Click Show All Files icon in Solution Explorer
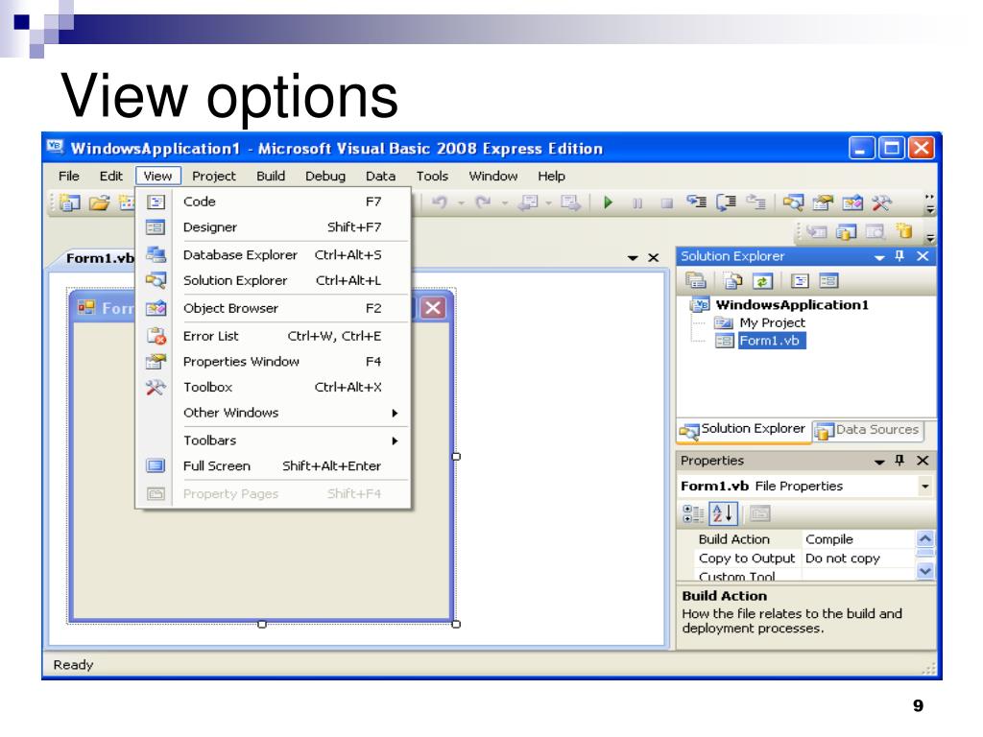Screen dimensions: 983x737 click(732, 281)
